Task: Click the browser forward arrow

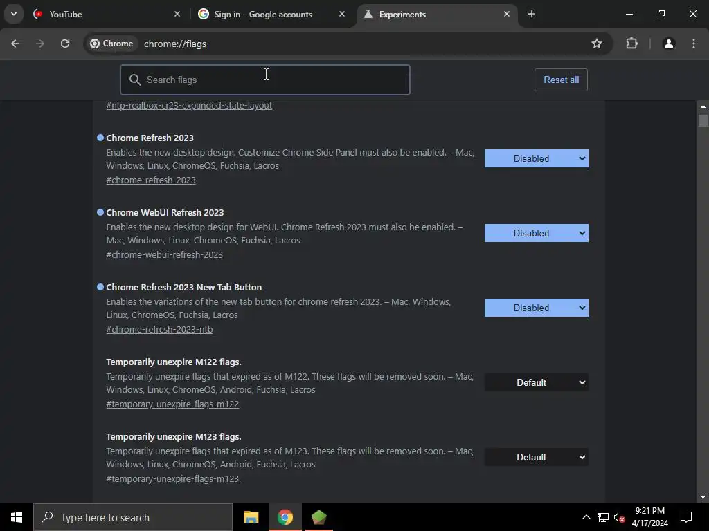Action: 40,44
